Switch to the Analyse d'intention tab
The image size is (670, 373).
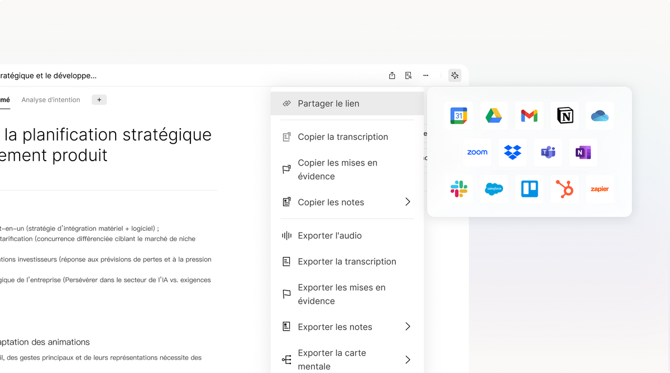51,100
